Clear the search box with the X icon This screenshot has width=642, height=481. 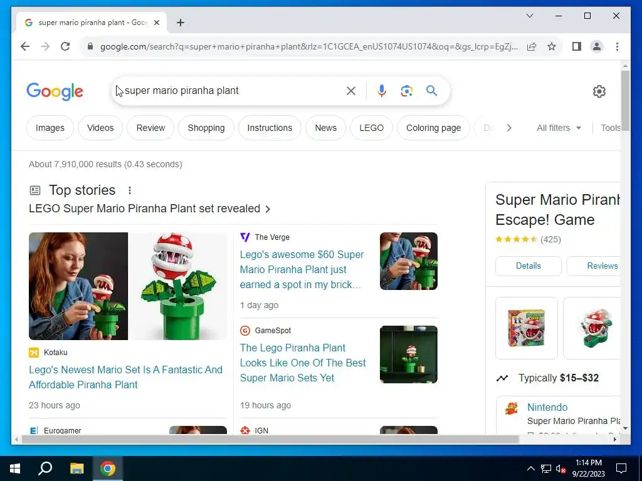tap(351, 91)
